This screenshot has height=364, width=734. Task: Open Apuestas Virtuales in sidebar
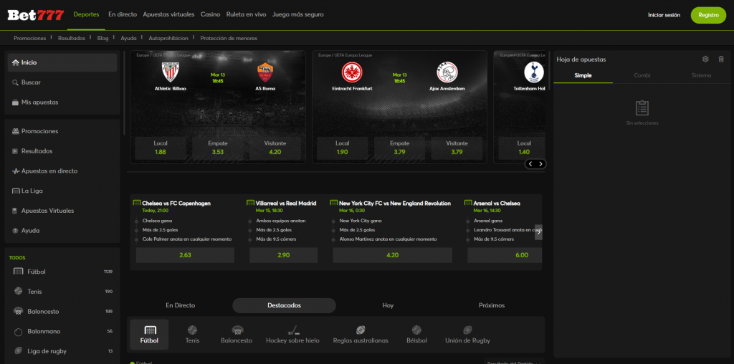(x=62, y=211)
